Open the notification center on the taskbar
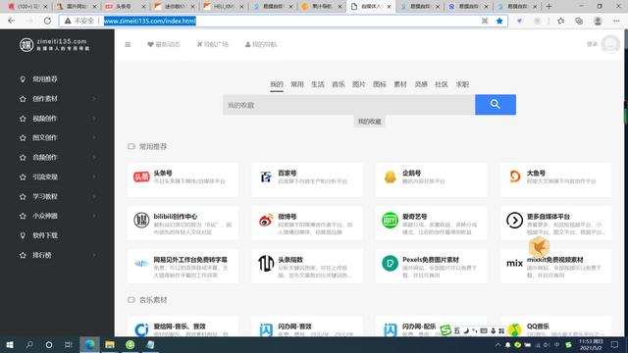Screen dimensions: 628x353 point(615,344)
